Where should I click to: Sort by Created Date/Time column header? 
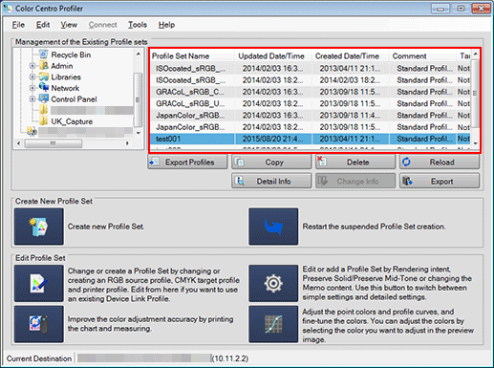point(350,56)
